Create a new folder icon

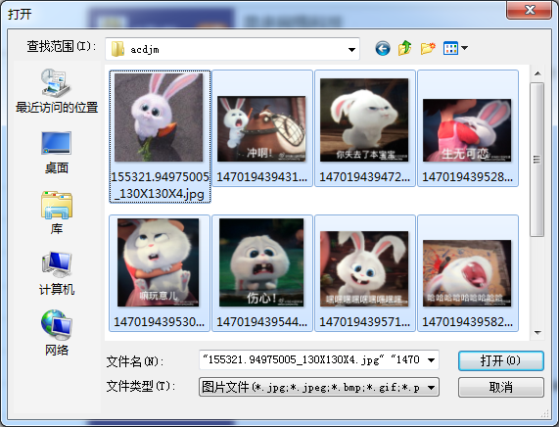tap(428, 48)
